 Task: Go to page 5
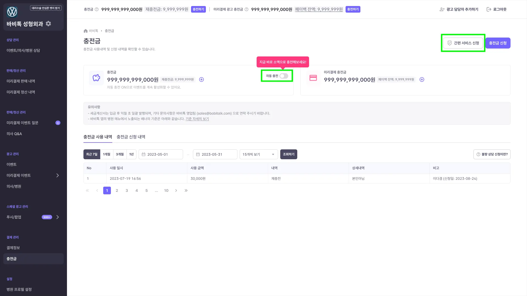coord(147,190)
